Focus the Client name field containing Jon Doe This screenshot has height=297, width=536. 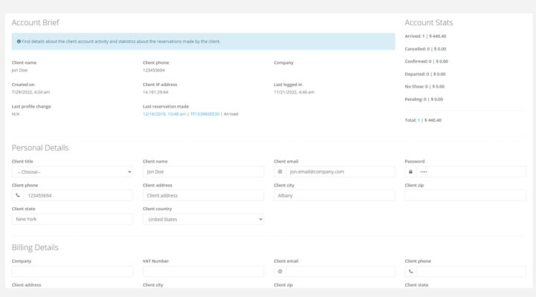(203, 172)
